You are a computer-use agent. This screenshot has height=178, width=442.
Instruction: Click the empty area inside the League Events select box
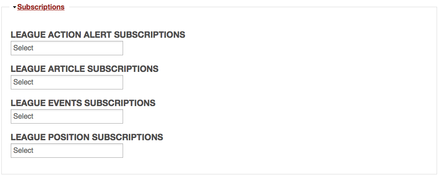point(79,116)
